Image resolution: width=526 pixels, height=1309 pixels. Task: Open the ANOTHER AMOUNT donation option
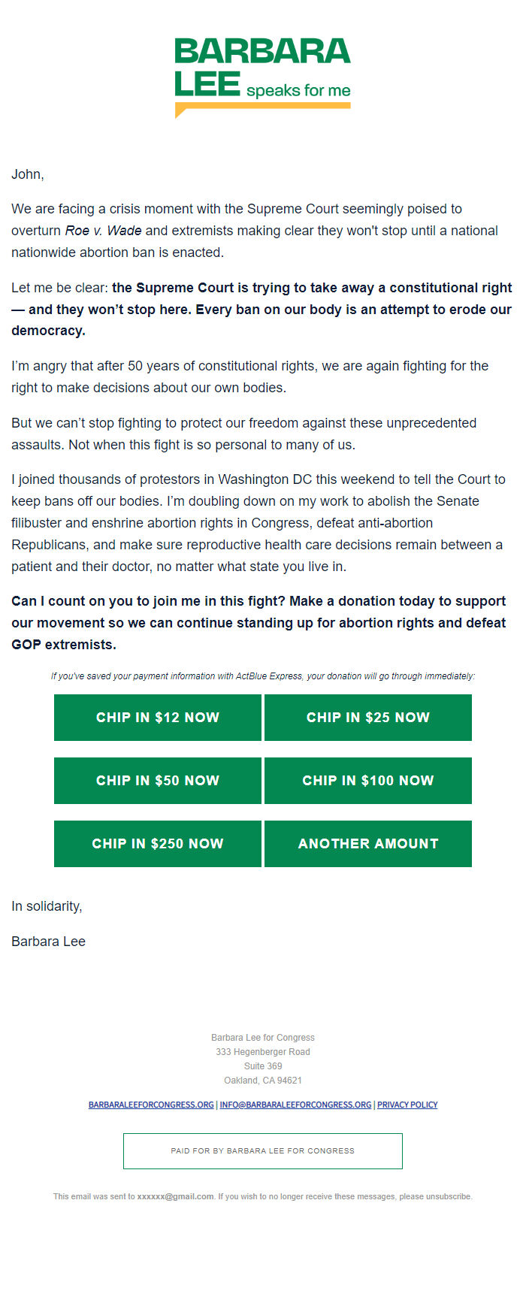(368, 844)
